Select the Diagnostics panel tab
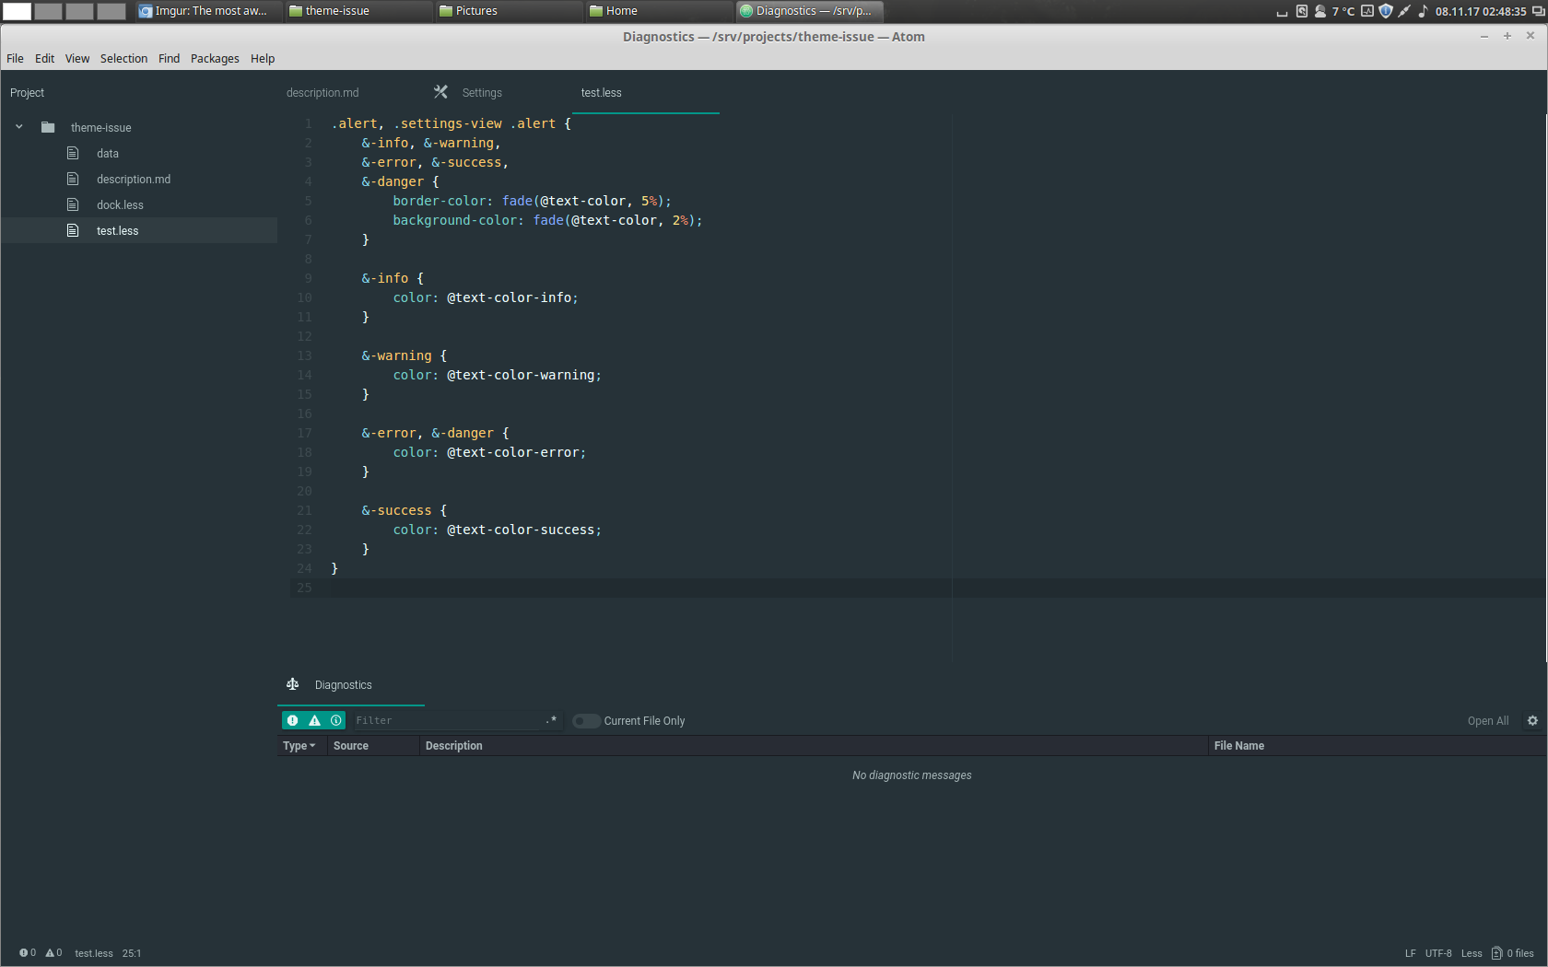Image resolution: width=1548 pixels, height=967 pixels. click(350, 685)
